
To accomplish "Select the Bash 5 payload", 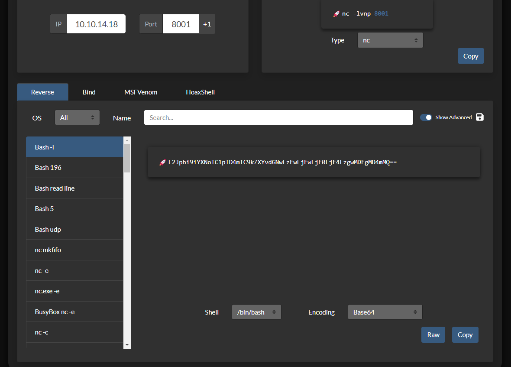I will click(74, 209).
